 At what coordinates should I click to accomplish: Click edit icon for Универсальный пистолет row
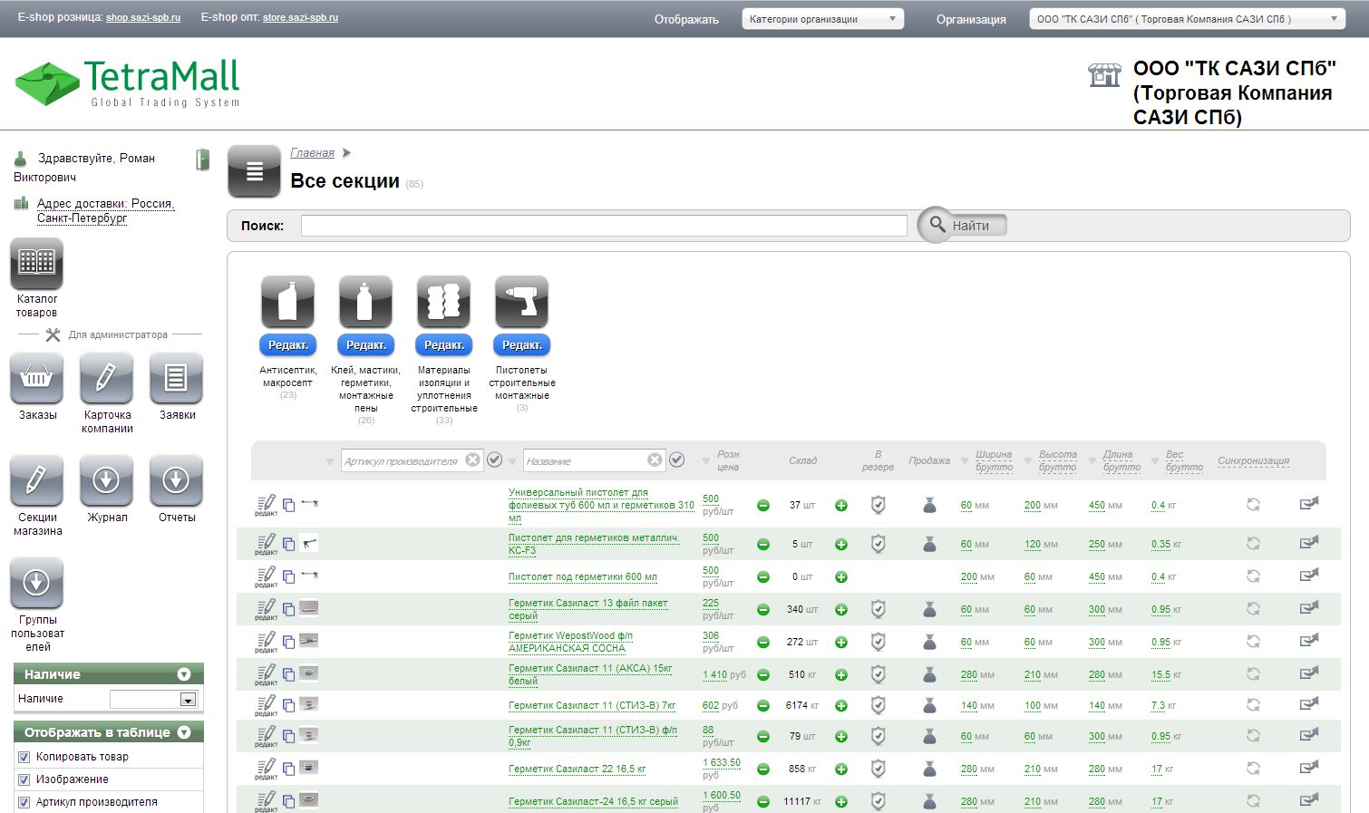pos(266,505)
